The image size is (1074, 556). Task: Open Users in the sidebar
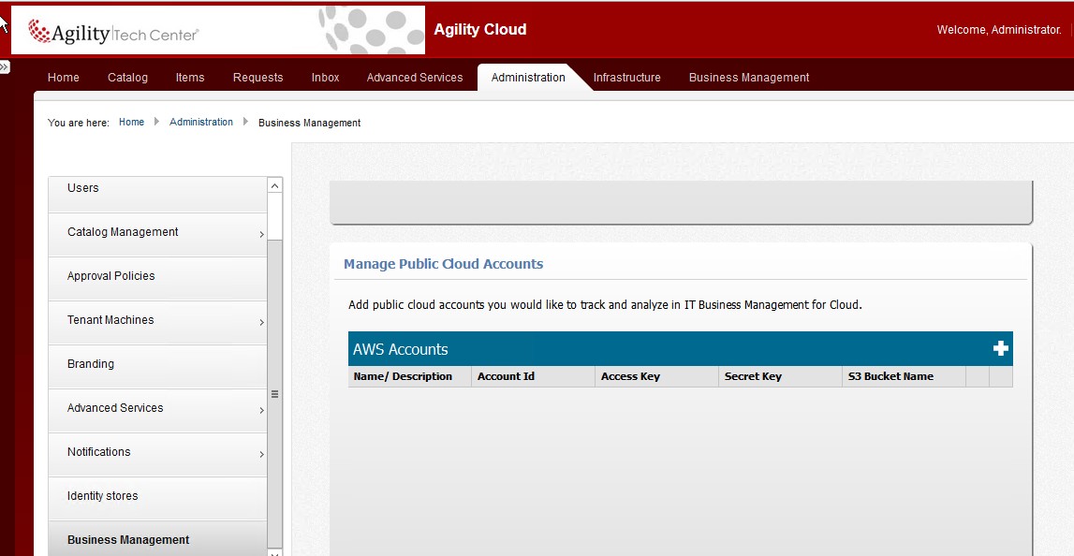(x=83, y=188)
